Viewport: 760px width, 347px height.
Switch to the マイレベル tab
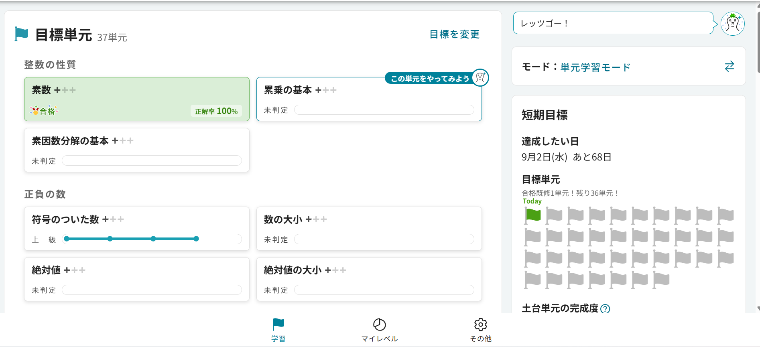[379, 330]
